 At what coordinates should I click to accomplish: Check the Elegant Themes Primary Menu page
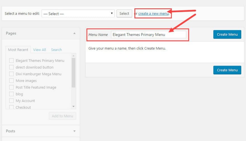coord(11,61)
